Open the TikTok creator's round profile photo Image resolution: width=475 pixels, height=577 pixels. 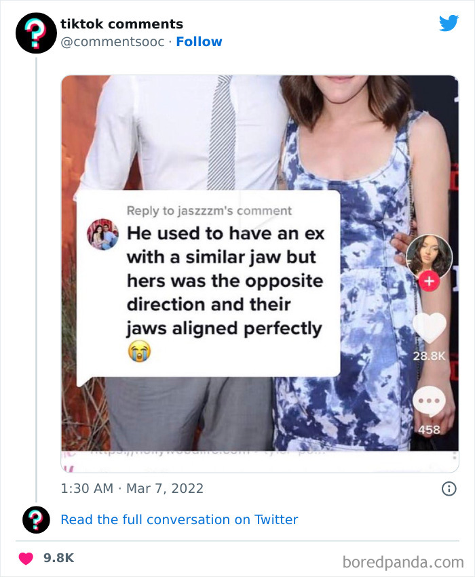click(429, 255)
